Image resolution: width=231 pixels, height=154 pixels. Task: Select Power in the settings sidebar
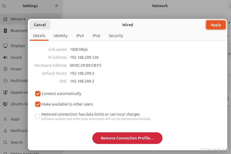pyautogui.click(x=14, y=69)
